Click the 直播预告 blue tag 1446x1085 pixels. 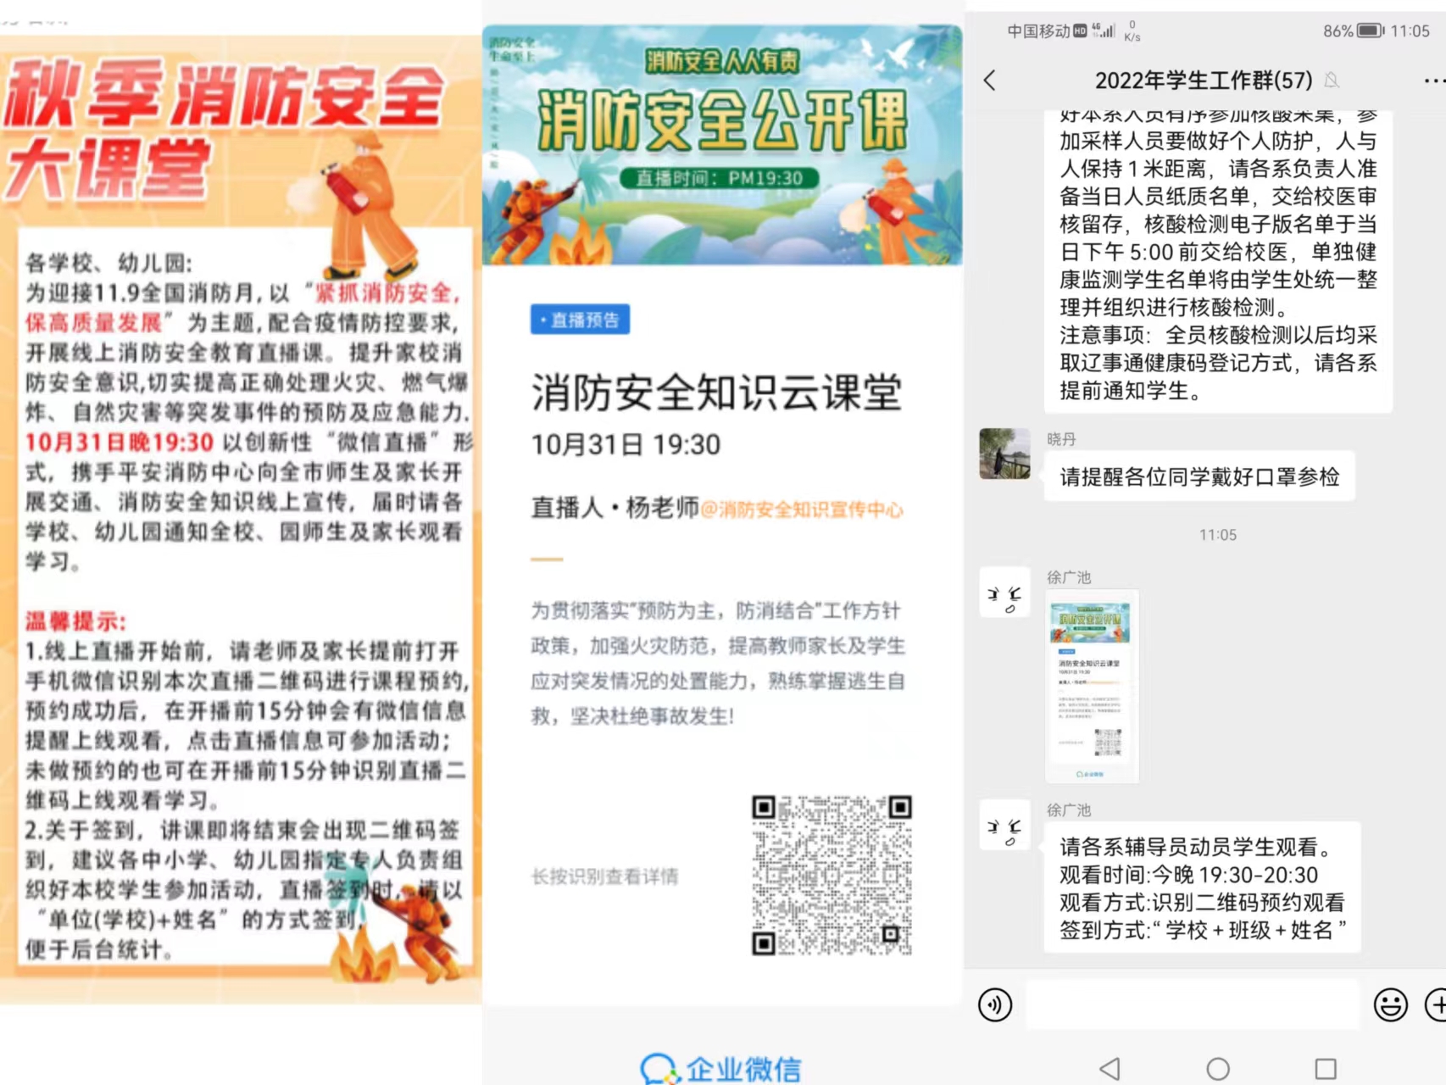tap(581, 320)
